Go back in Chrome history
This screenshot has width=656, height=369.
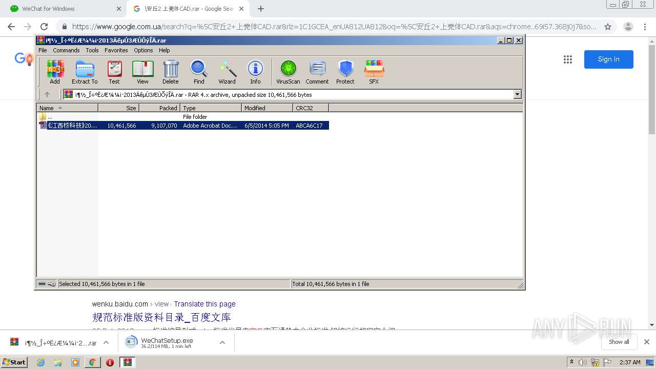point(11,27)
